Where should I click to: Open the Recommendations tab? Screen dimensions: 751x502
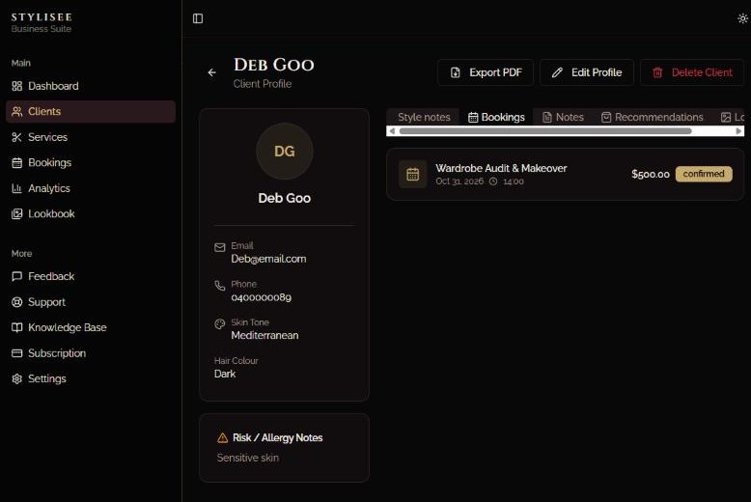(x=653, y=117)
